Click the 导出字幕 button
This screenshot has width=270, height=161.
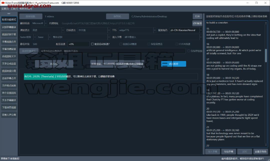[x=228, y=151]
